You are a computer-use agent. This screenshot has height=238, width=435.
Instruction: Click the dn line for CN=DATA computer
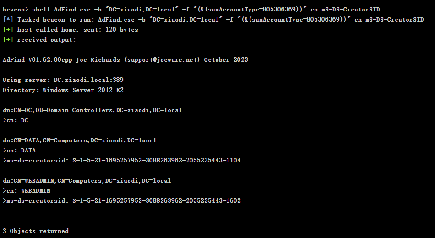(x=80, y=141)
